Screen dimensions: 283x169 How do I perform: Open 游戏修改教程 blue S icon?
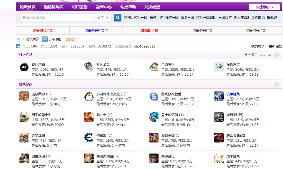click(154, 96)
